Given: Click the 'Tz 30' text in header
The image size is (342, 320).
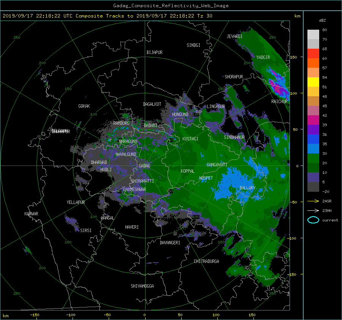Looking at the screenshot, I should tap(204, 16).
